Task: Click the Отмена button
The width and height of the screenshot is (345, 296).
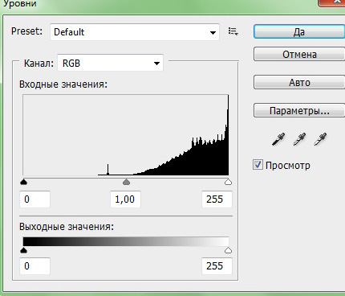Action: (x=299, y=54)
